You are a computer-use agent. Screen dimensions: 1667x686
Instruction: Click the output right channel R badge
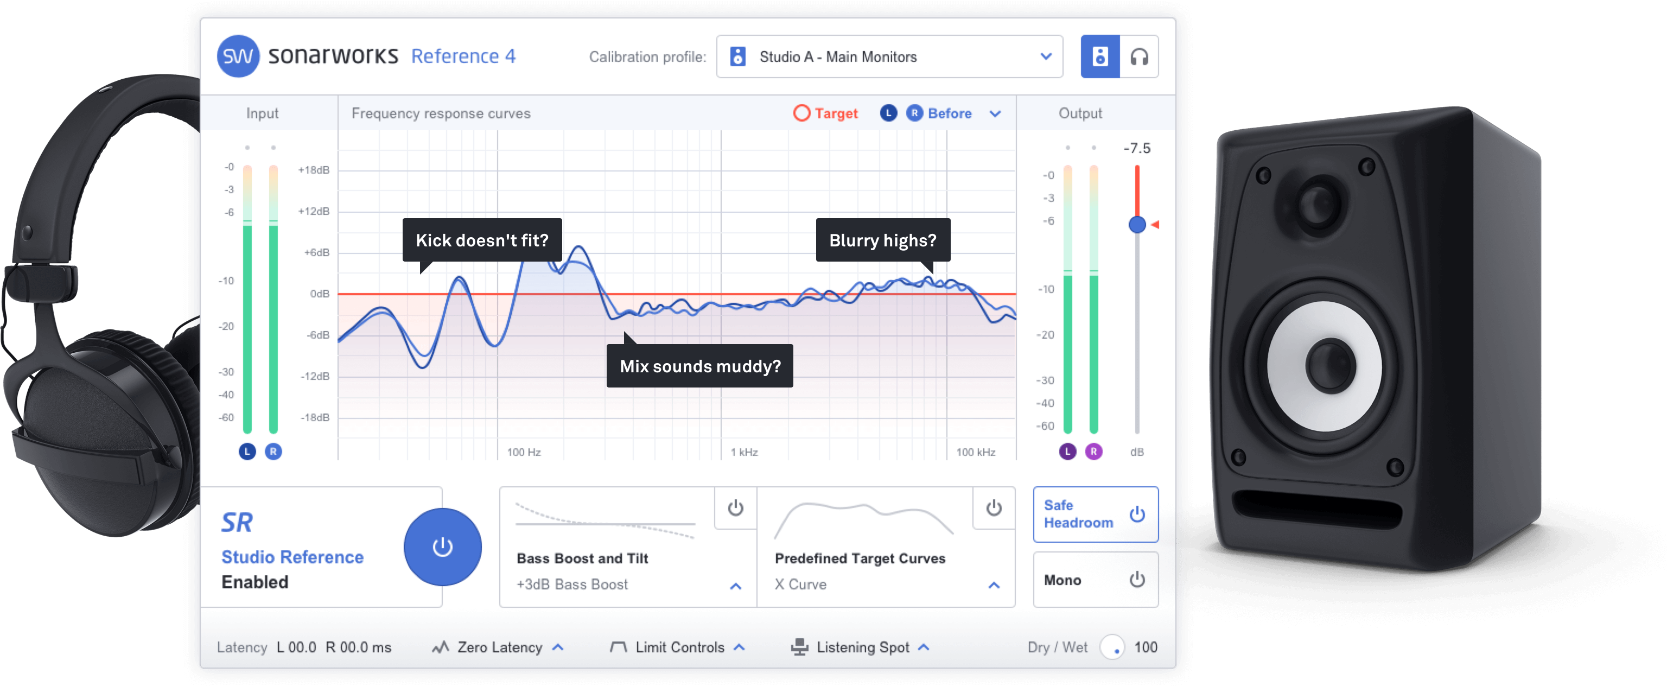pyautogui.click(x=1093, y=451)
